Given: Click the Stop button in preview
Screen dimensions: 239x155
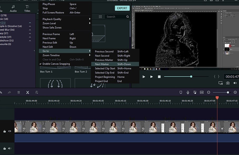Looking at the screenshot, I should coord(159,77).
